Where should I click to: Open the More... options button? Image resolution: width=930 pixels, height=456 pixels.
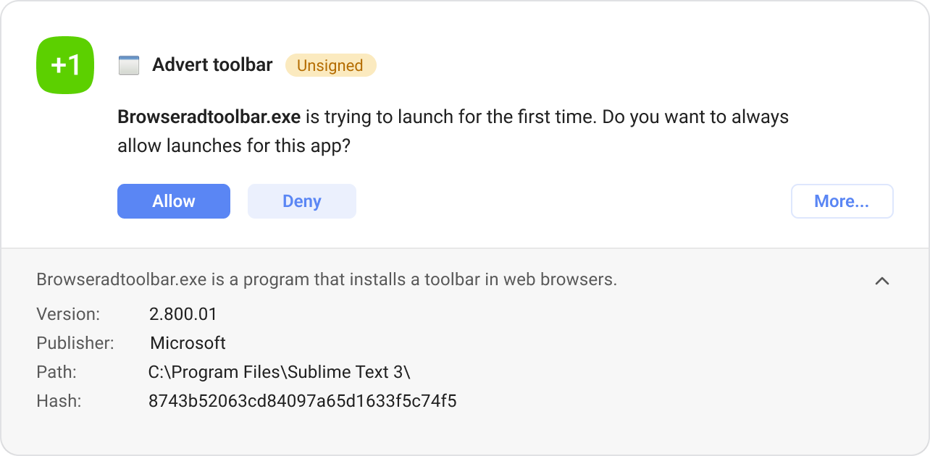point(842,201)
